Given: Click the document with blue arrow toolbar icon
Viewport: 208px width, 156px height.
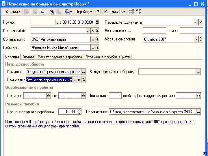Looking at the screenshot, I should click(x=42, y=12).
